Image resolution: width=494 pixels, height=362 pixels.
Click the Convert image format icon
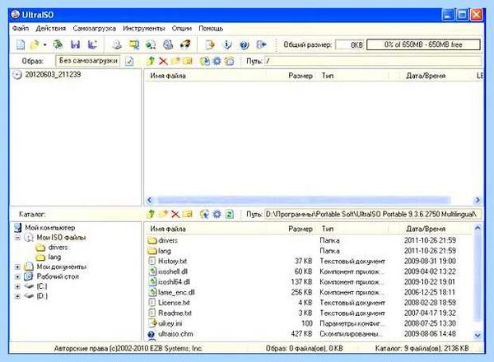click(134, 44)
